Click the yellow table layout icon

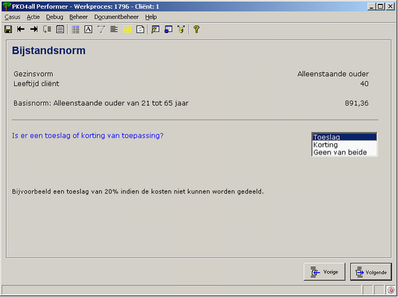point(127,29)
